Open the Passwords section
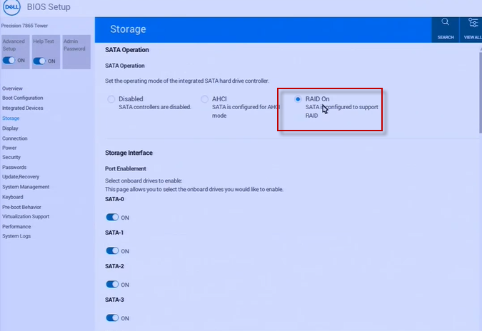 pos(14,168)
